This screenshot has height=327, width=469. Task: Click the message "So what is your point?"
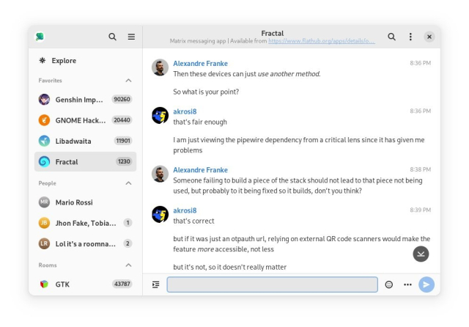(x=206, y=92)
